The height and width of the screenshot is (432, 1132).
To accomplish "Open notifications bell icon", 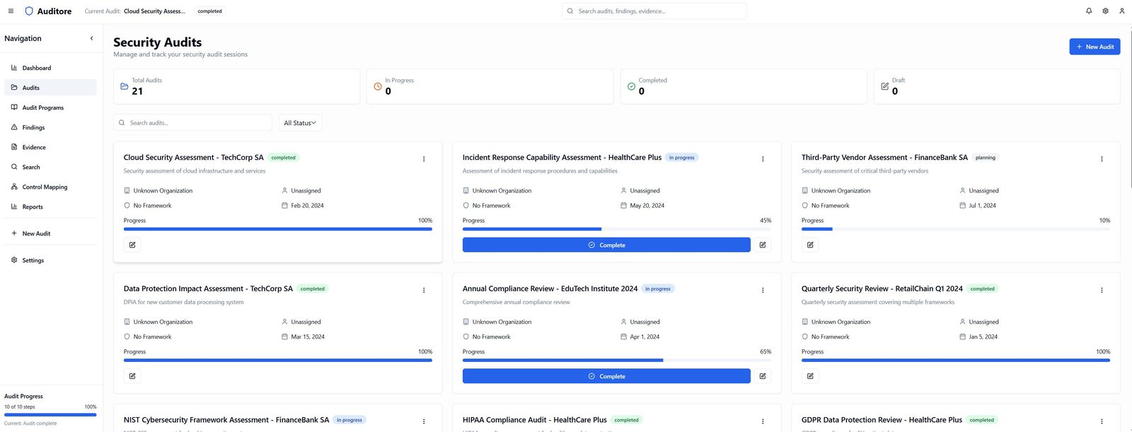I will pyautogui.click(x=1089, y=11).
